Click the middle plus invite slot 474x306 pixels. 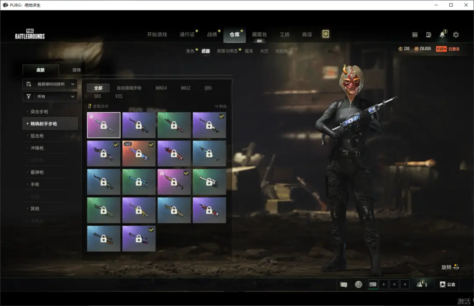pos(394,284)
